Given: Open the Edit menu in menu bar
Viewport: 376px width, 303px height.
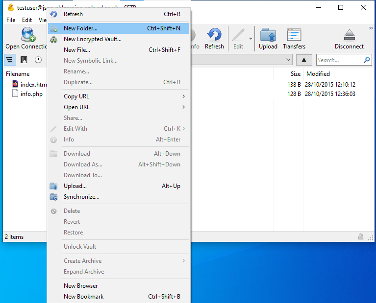Looking at the screenshot, I should [27, 20].
